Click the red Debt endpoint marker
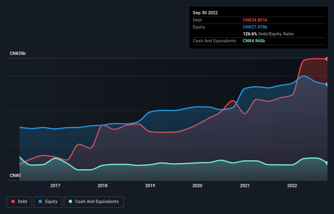334x214 pixels. [327, 59]
